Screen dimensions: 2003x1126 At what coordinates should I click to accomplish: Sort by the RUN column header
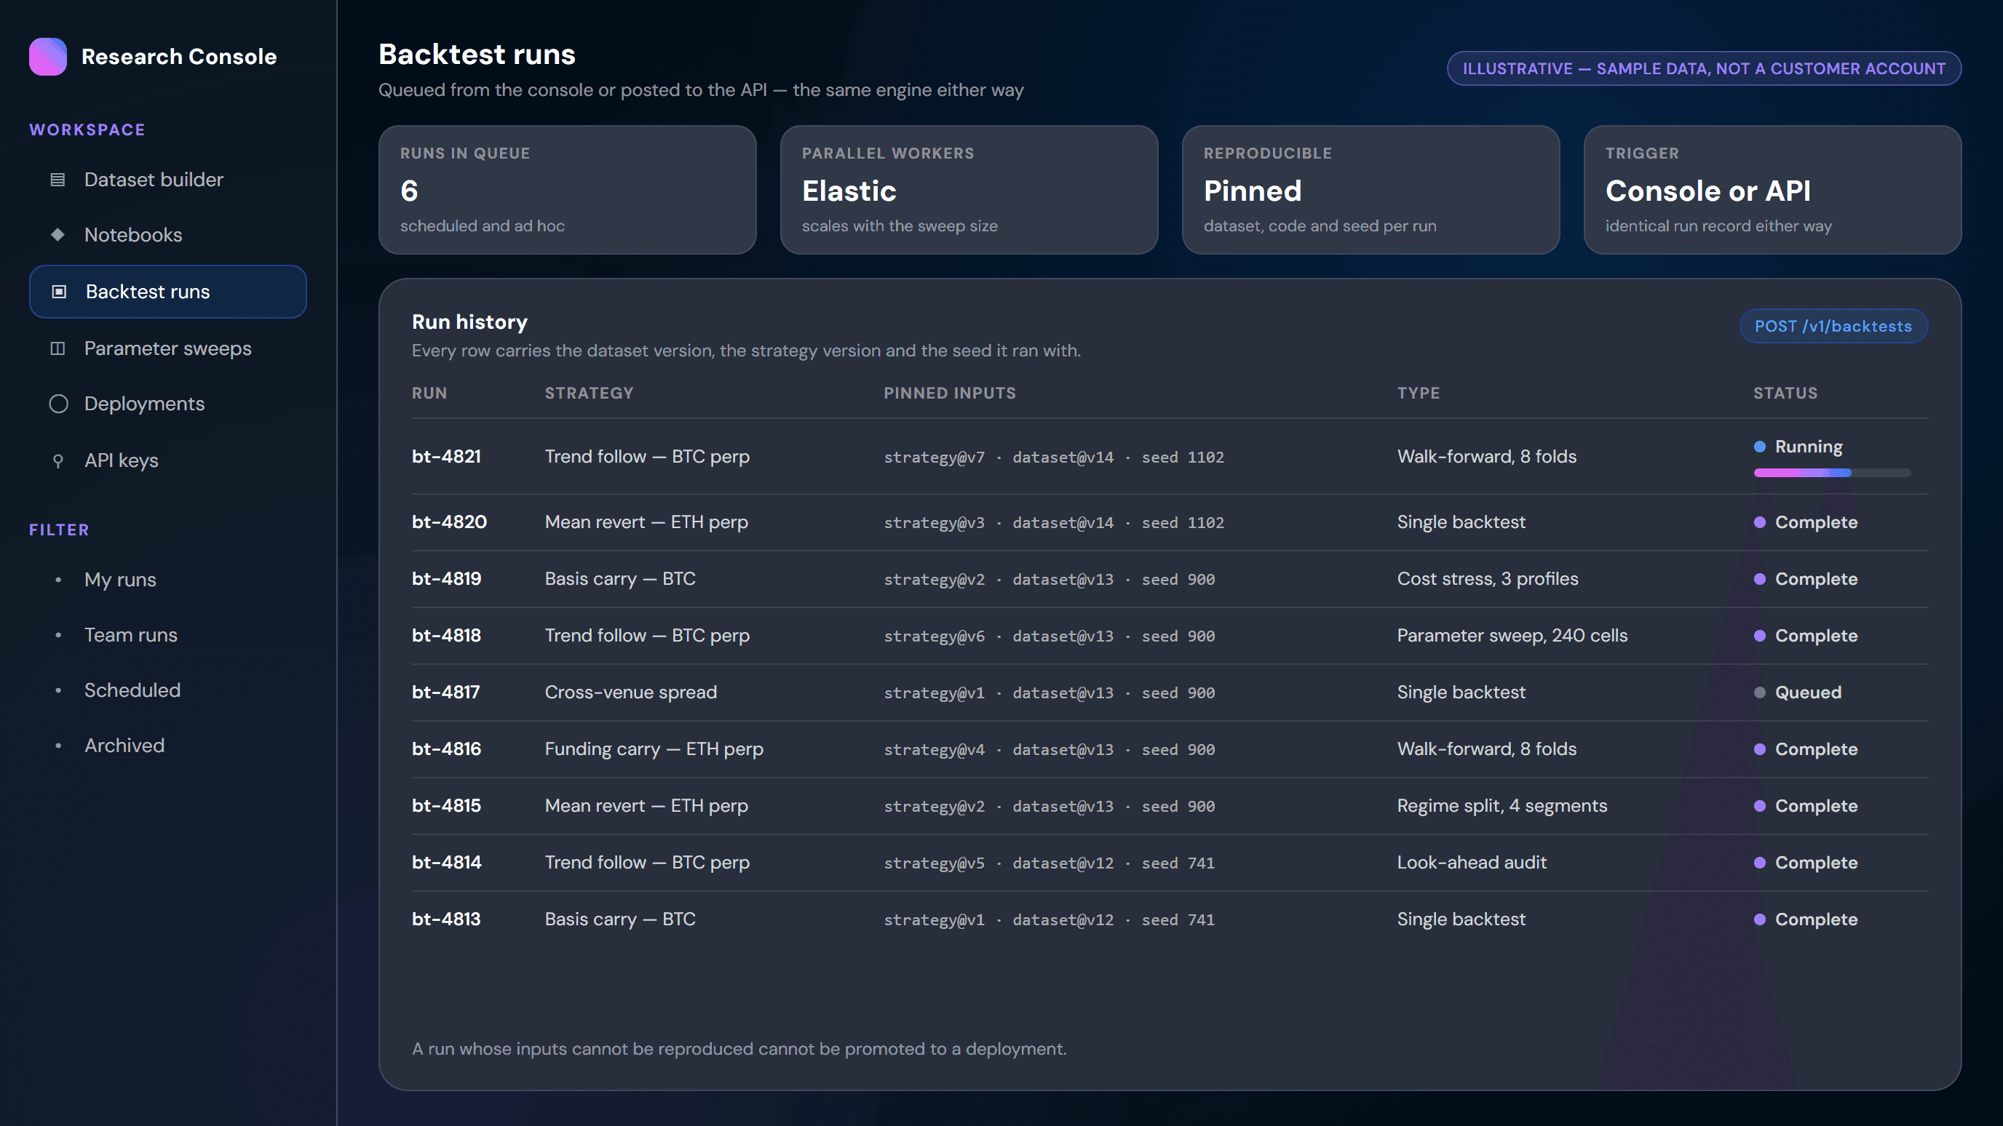[x=429, y=394]
